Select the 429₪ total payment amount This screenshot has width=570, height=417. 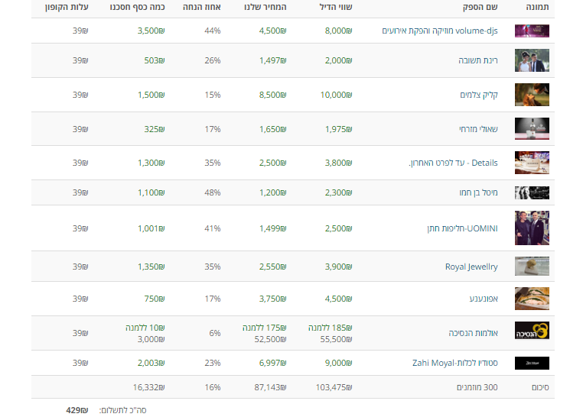pyautogui.click(x=77, y=410)
